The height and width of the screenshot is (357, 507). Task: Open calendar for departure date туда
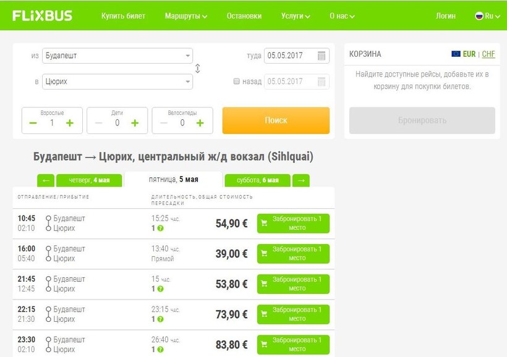click(x=322, y=56)
